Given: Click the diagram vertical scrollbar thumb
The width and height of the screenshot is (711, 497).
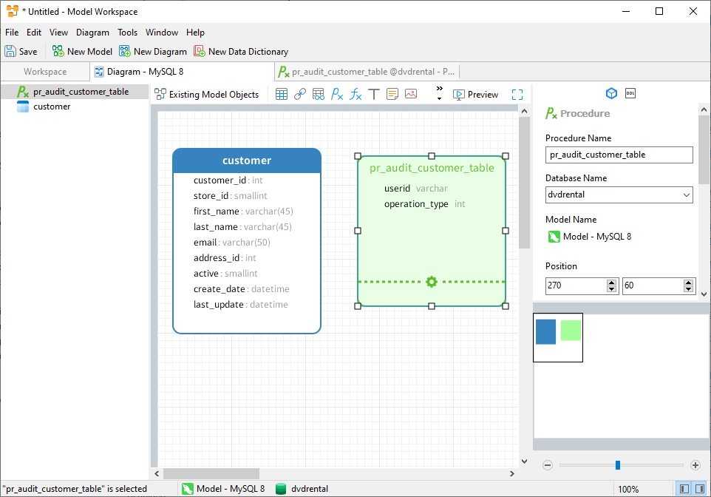Looking at the screenshot, I should pos(524,183).
